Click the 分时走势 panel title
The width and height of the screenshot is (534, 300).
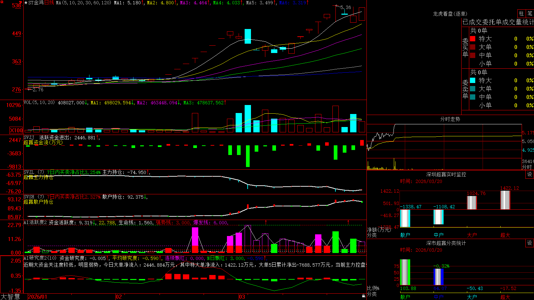pyautogui.click(x=450, y=119)
